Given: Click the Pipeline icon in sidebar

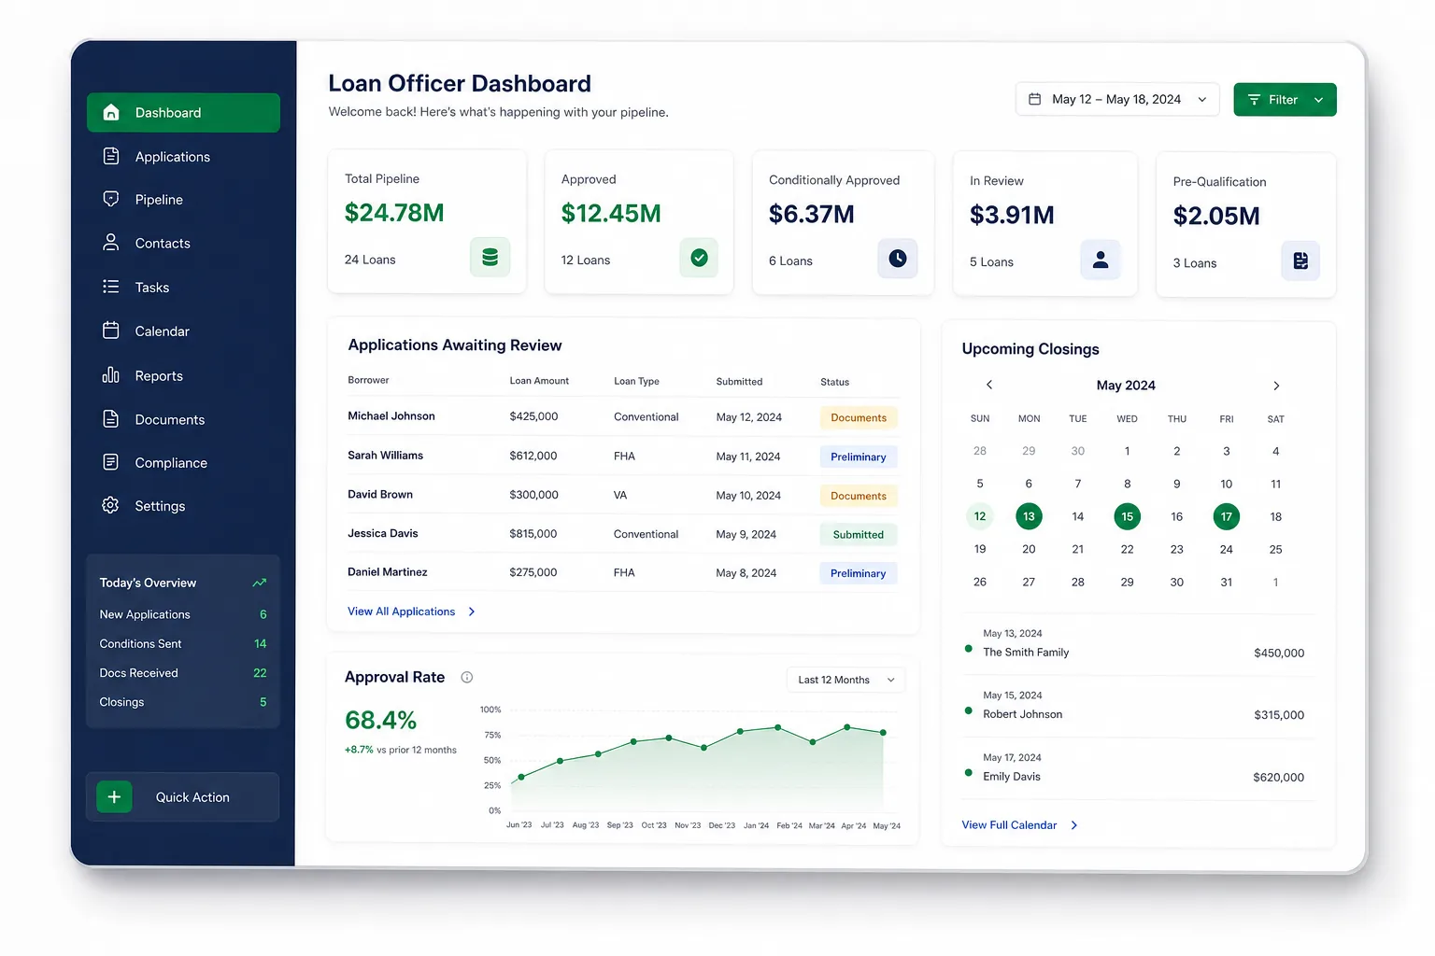Looking at the screenshot, I should 111,199.
